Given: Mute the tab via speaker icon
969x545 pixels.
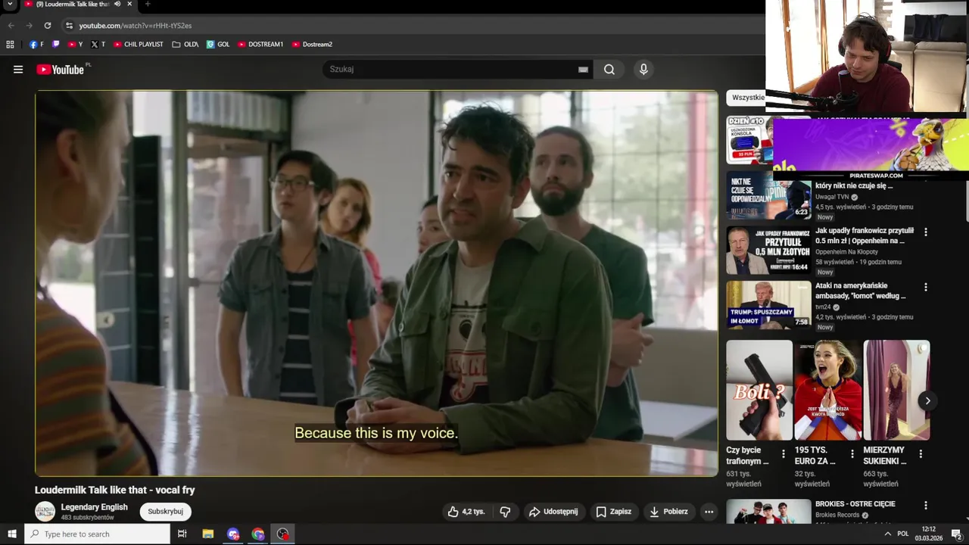Looking at the screenshot, I should click(x=117, y=5).
